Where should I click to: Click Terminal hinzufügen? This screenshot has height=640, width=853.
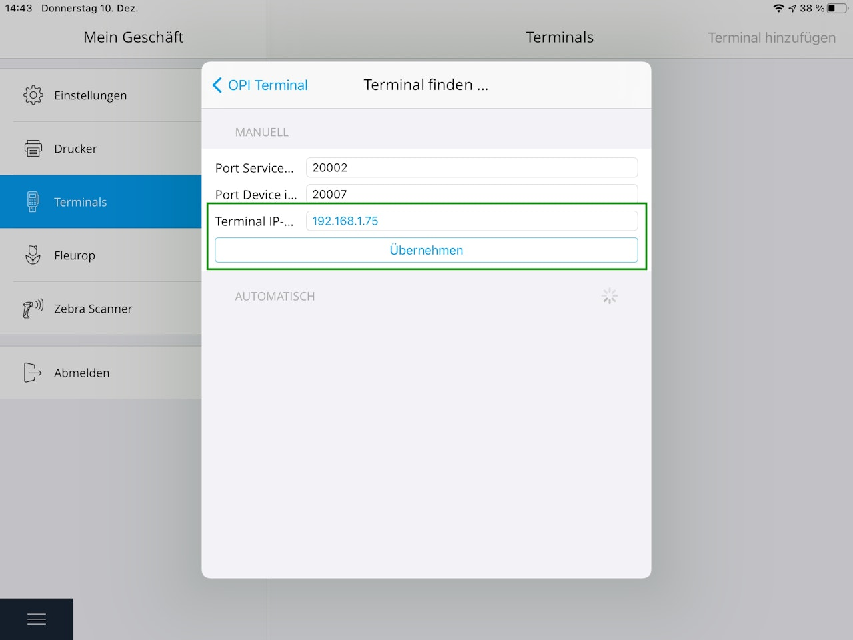pyautogui.click(x=772, y=38)
